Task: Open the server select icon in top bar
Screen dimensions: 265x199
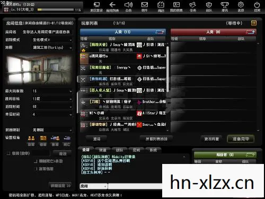Action: 96,5
